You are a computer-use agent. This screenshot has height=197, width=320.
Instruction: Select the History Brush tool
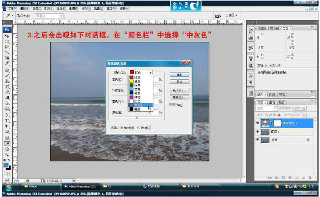coord(7,86)
